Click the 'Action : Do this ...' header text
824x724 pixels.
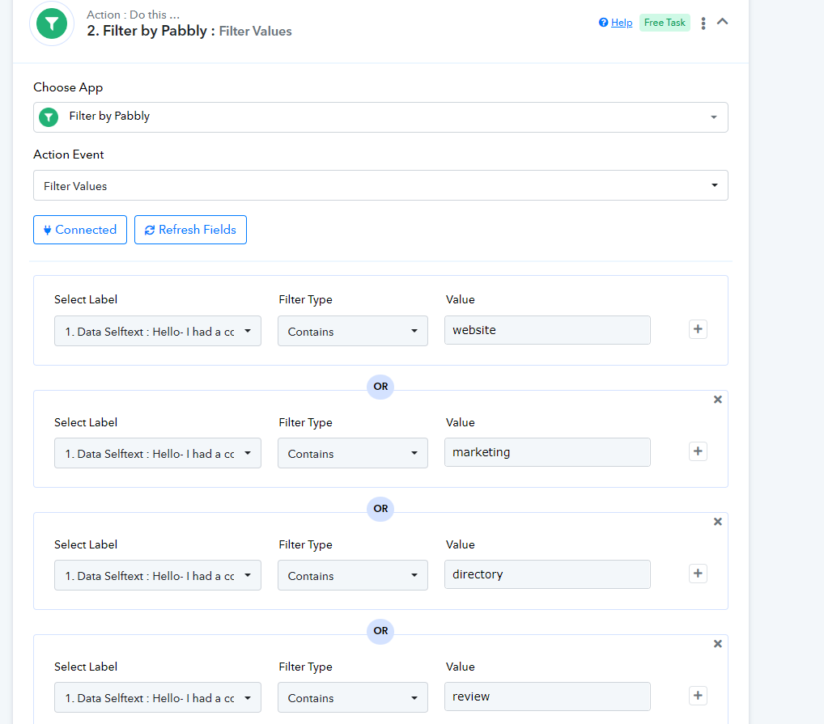click(x=133, y=15)
